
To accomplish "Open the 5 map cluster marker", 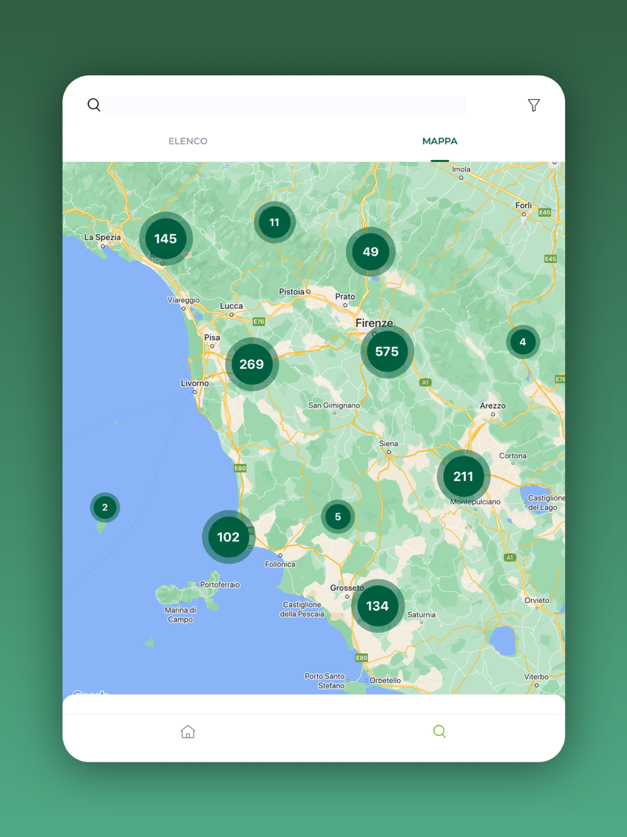I will pos(338,516).
